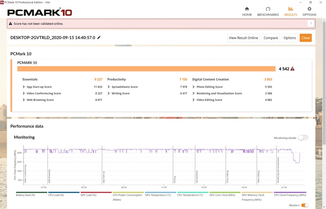Click the vertical scrollbar thumb
The width and height of the screenshot is (326, 209).
pyautogui.click(x=324, y=83)
